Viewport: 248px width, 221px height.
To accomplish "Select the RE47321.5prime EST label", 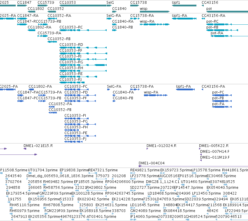I will coord(103,170).
